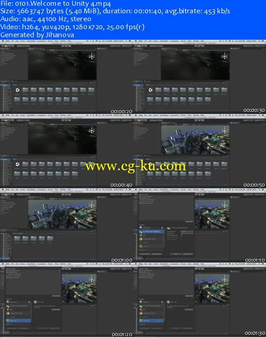Click the Unity scene asset icon in the 00:00:40 frame

[17, 164]
